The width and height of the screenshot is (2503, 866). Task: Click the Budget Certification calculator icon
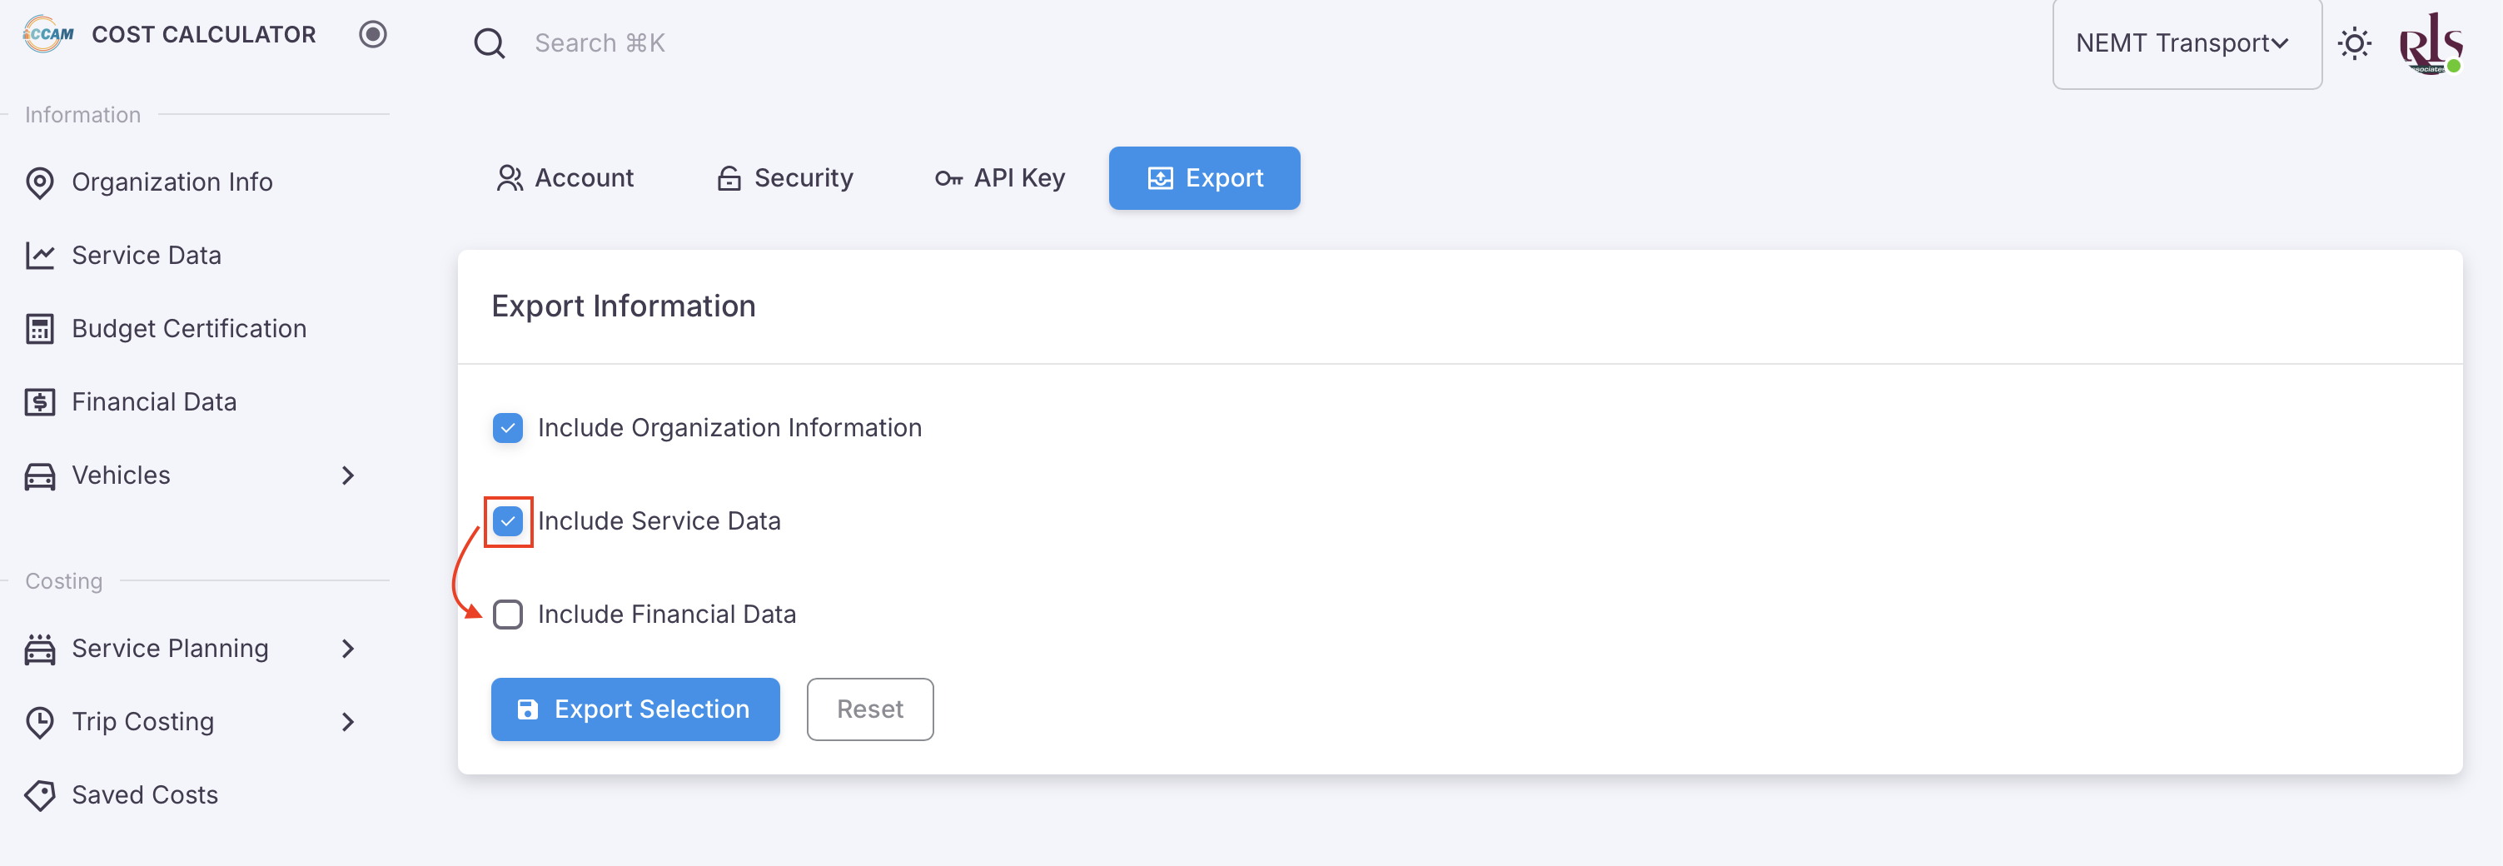(x=40, y=330)
